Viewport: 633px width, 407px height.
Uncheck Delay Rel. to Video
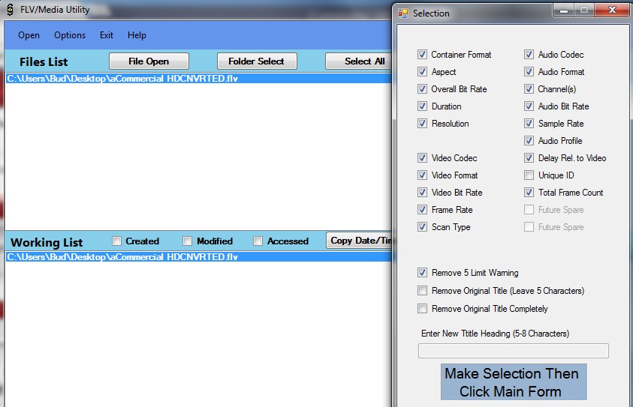click(529, 158)
